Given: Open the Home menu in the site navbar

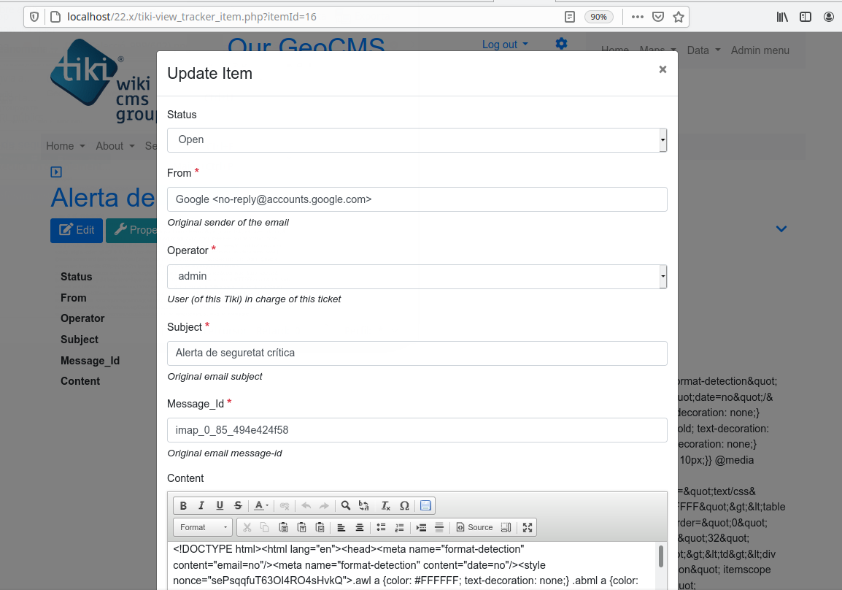Looking at the screenshot, I should tap(66, 146).
